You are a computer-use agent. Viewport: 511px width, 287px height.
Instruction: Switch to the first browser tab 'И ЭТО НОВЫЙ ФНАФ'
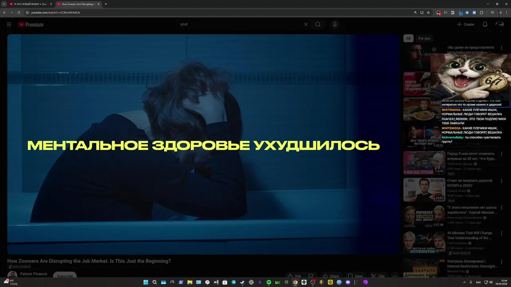pyautogui.click(x=31, y=4)
